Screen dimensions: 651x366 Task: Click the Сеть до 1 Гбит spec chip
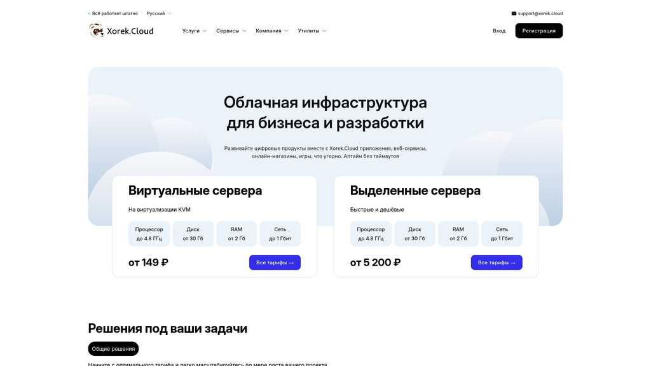pyautogui.click(x=280, y=234)
